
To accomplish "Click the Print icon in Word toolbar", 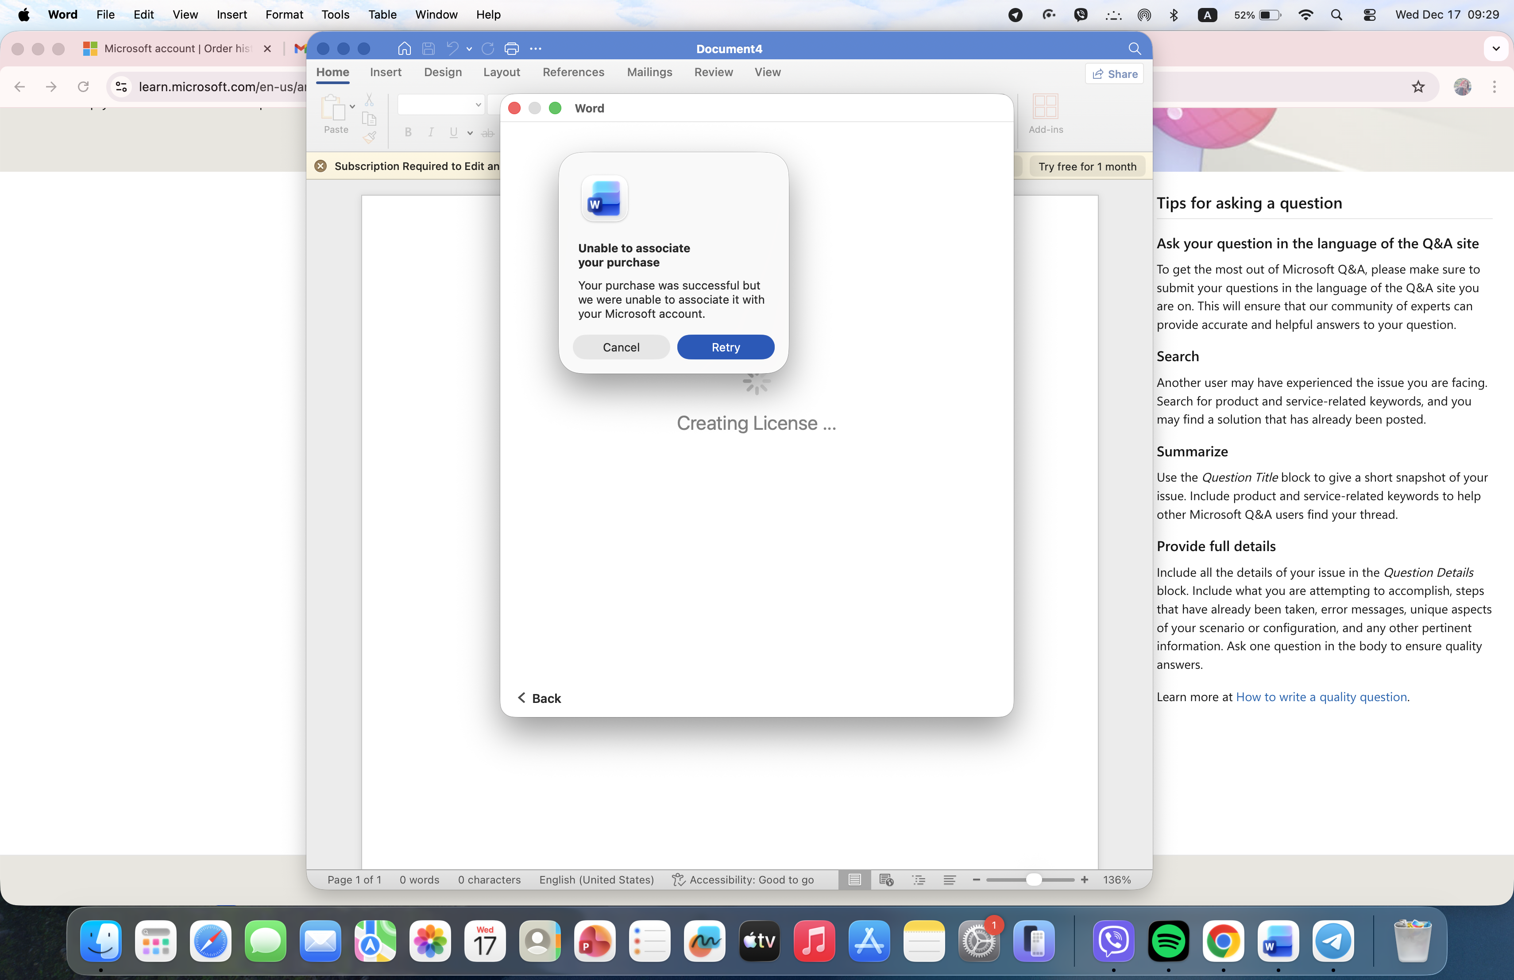I will click(x=511, y=48).
